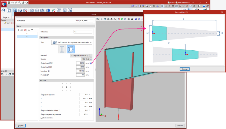Click the Canto final (H2) input field
The width and height of the screenshot is (226, 129).
(80, 67)
